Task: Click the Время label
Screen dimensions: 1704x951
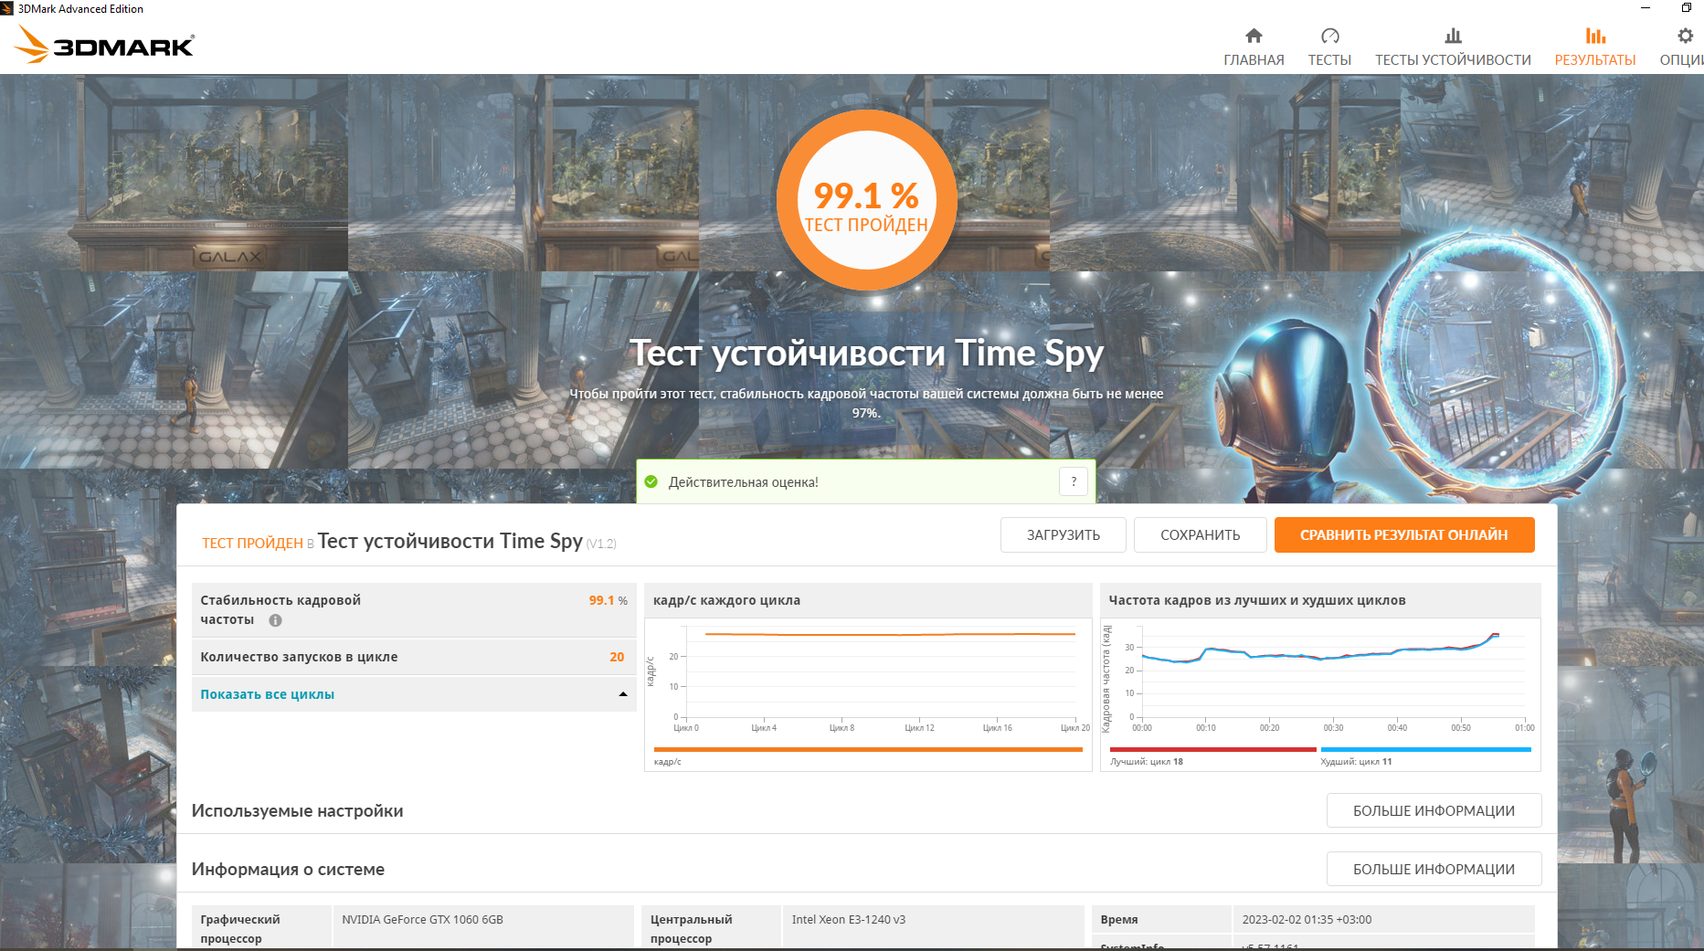Action: [x=1119, y=920]
